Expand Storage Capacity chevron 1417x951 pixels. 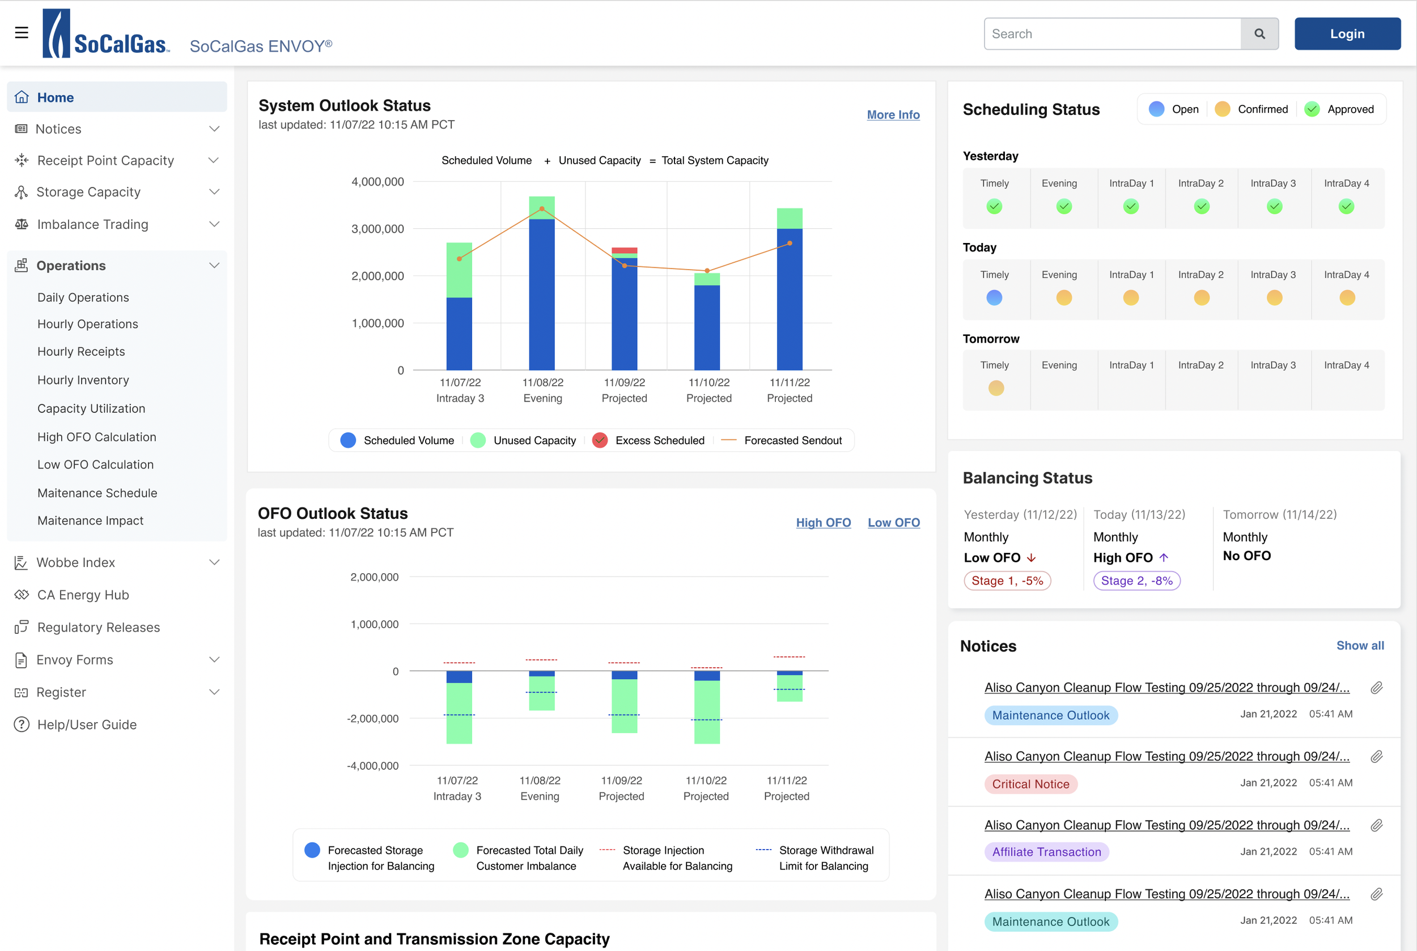click(214, 192)
